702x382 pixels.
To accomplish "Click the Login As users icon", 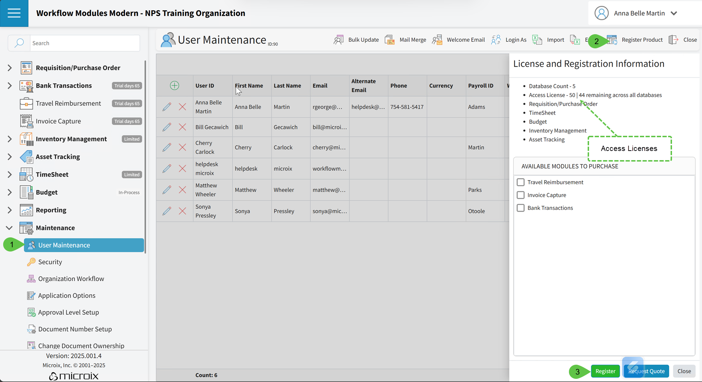I will point(496,40).
